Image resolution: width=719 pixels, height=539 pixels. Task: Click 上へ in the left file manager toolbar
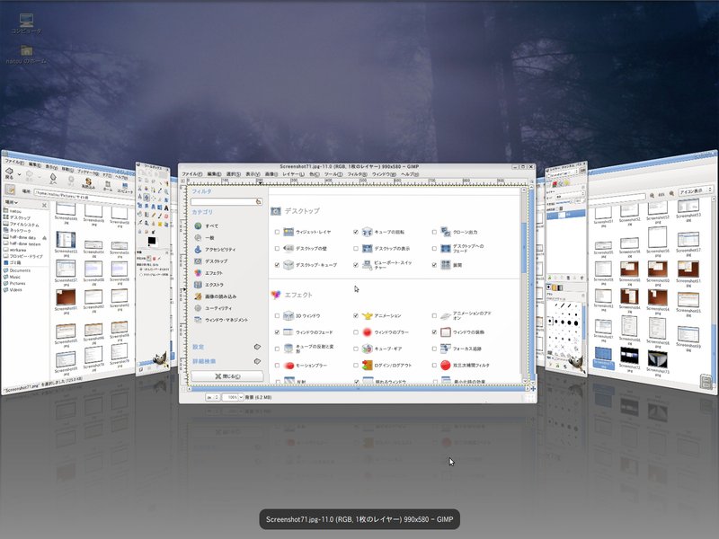pos(53,179)
